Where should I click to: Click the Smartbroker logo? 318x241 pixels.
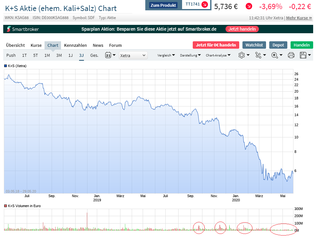pos(23,29)
